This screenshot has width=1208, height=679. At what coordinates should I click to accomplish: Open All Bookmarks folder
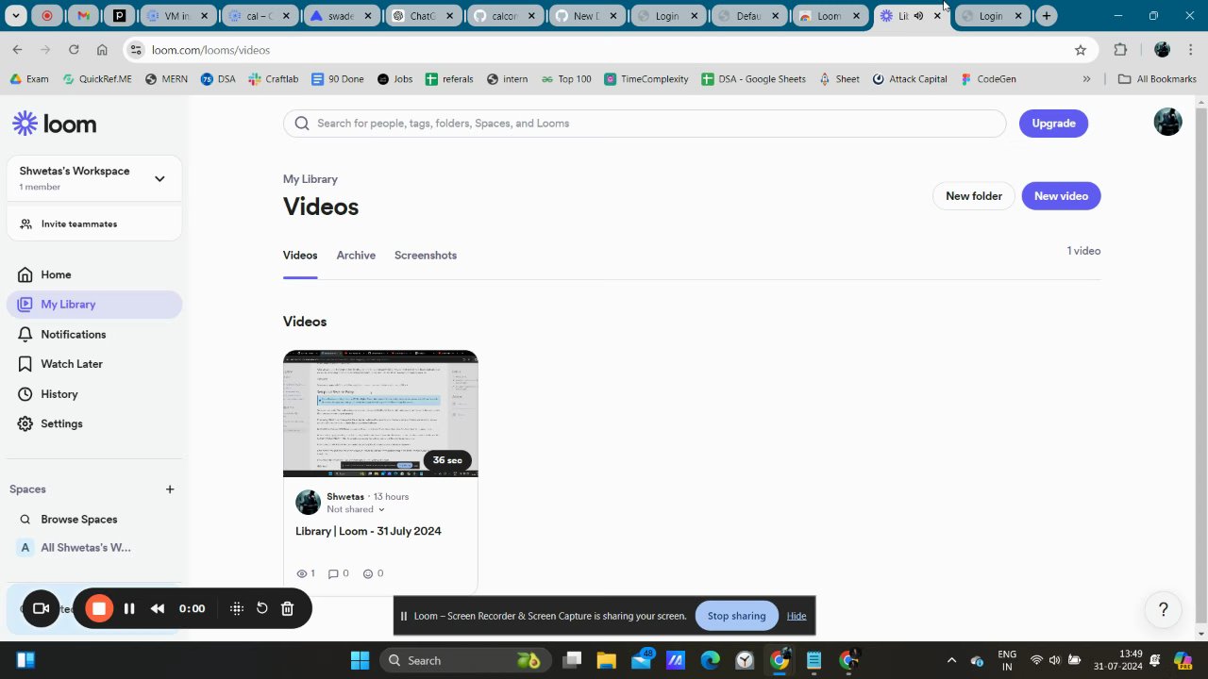(x=1157, y=79)
